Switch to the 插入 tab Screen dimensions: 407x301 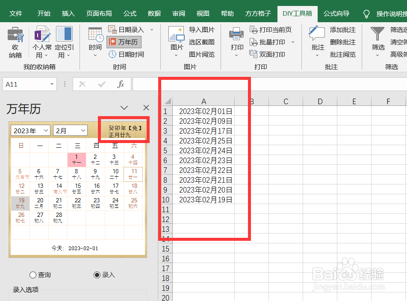click(68, 14)
